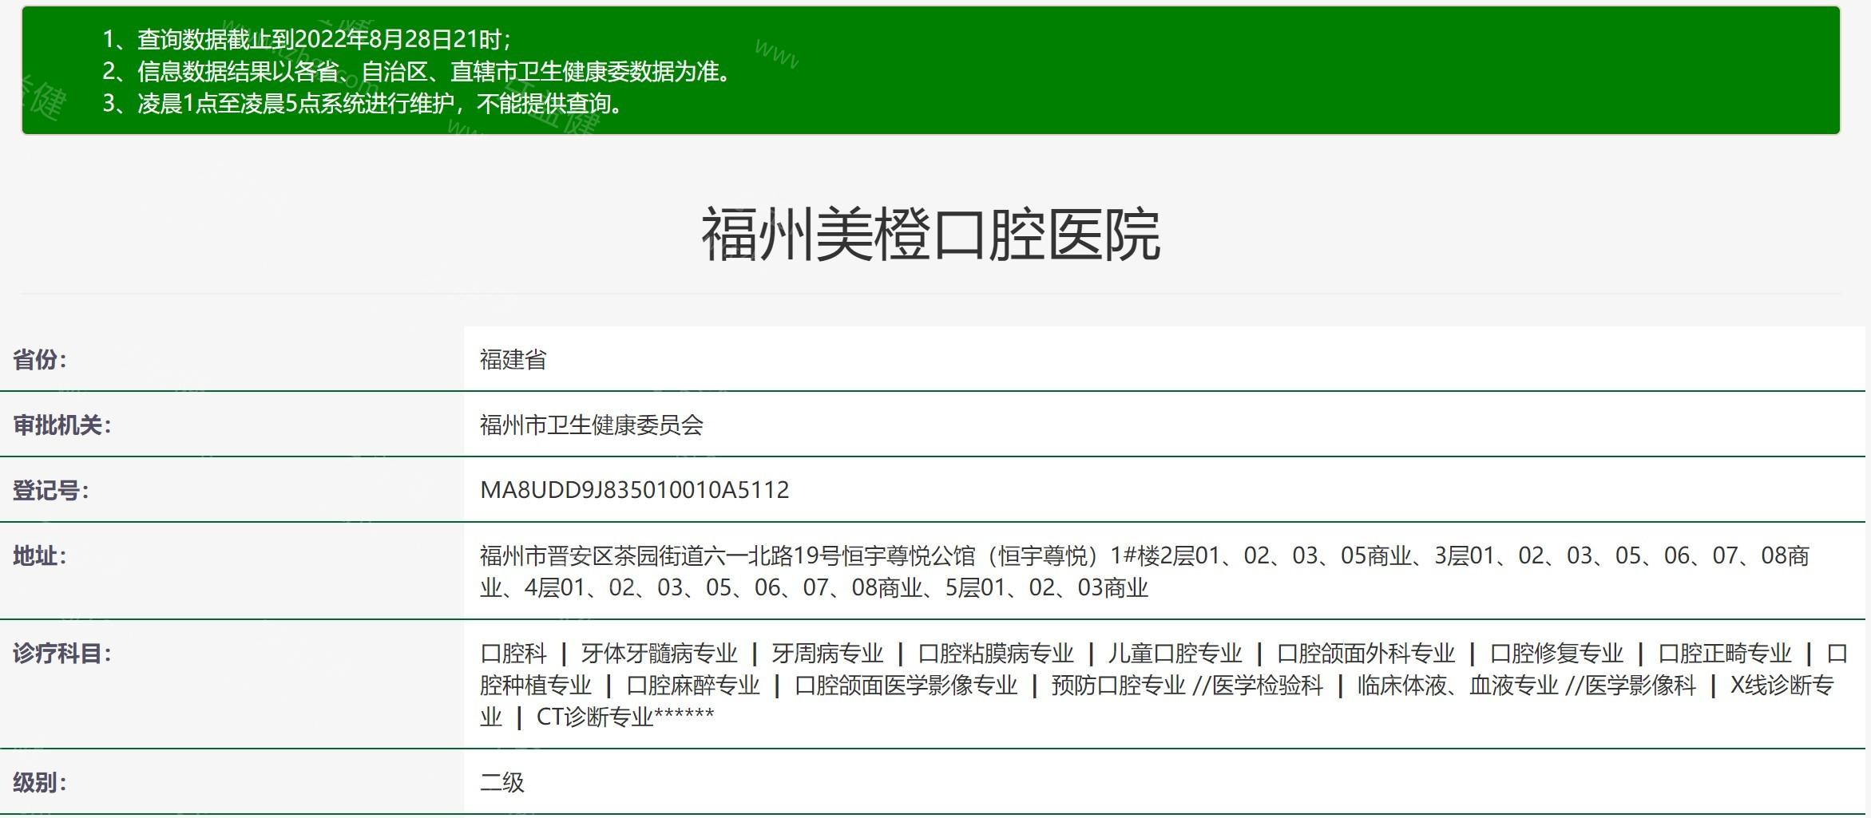Select the registration number MA8UDD9J835010010A5112
The height and width of the screenshot is (818, 1871).
pos(635,490)
